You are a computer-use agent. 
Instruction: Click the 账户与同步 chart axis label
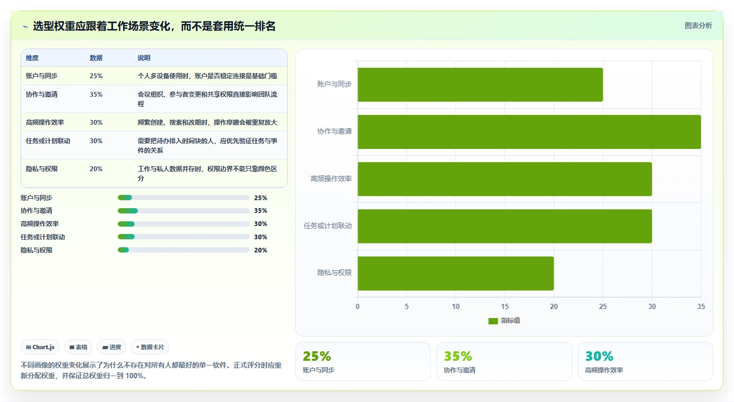pos(334,84)
